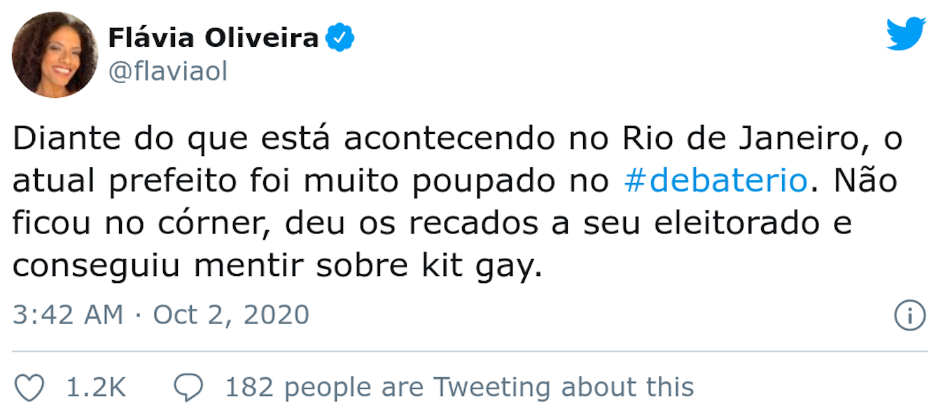Click the 1.2K likes count
943x415 pixels.
coord(96,387)
